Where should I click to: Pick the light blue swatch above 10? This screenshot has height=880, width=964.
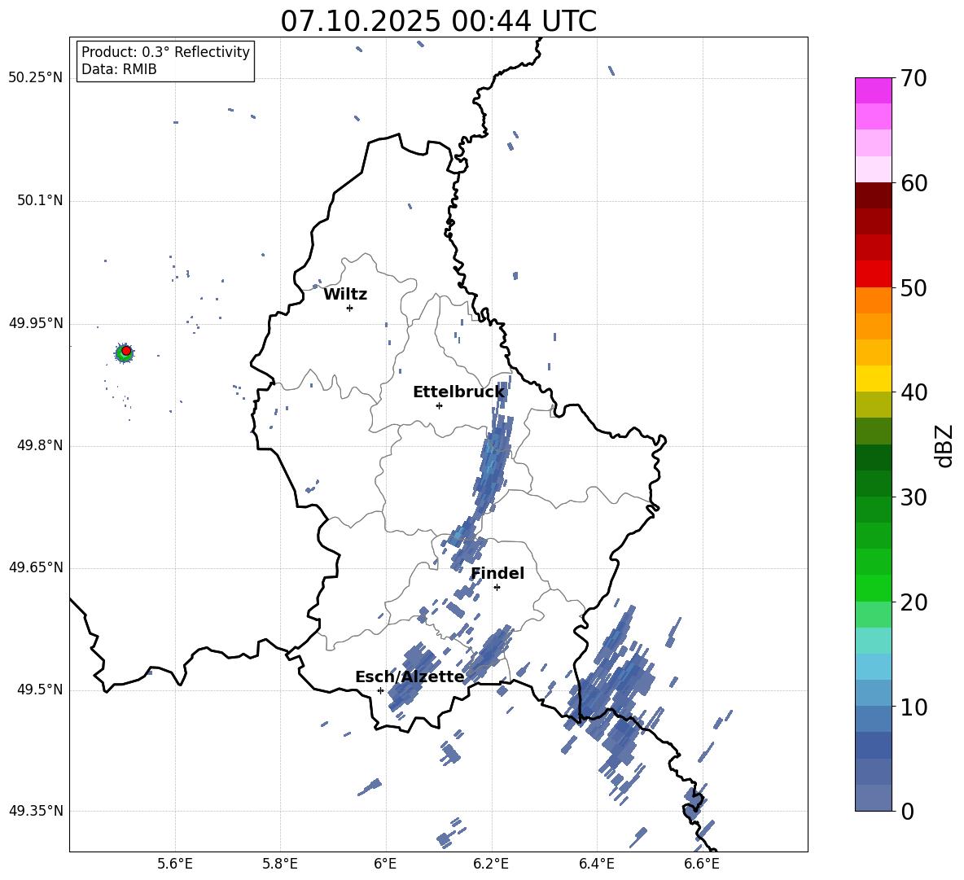873,694
